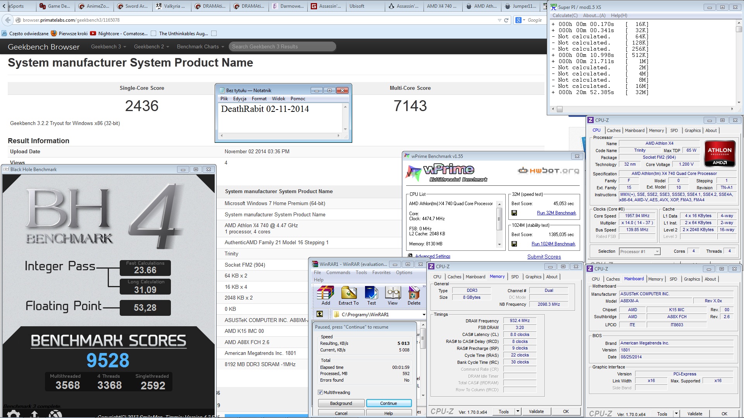Click the Cancel button in WinRAR dialog
The height and width of the screenshot is (418, 744).
341,413
